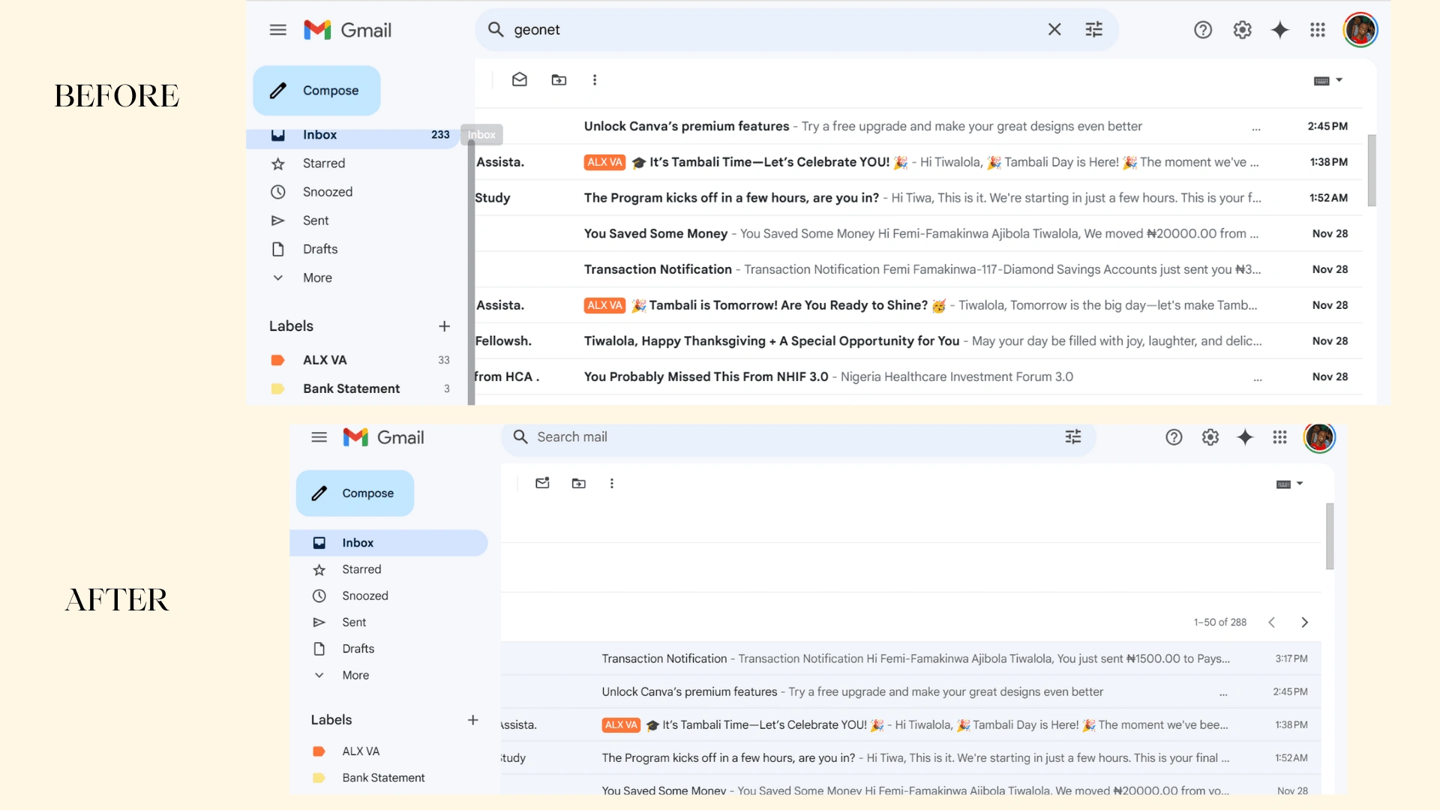Open the Gemini sparkle icon in the top header
Viewport: 1440px width, 810px height.
coord(1279,29)
